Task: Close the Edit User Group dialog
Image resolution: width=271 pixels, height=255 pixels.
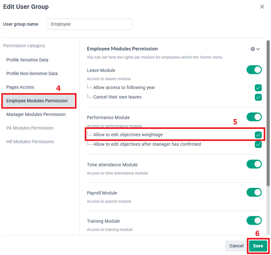Action: (x=262, y=7)
